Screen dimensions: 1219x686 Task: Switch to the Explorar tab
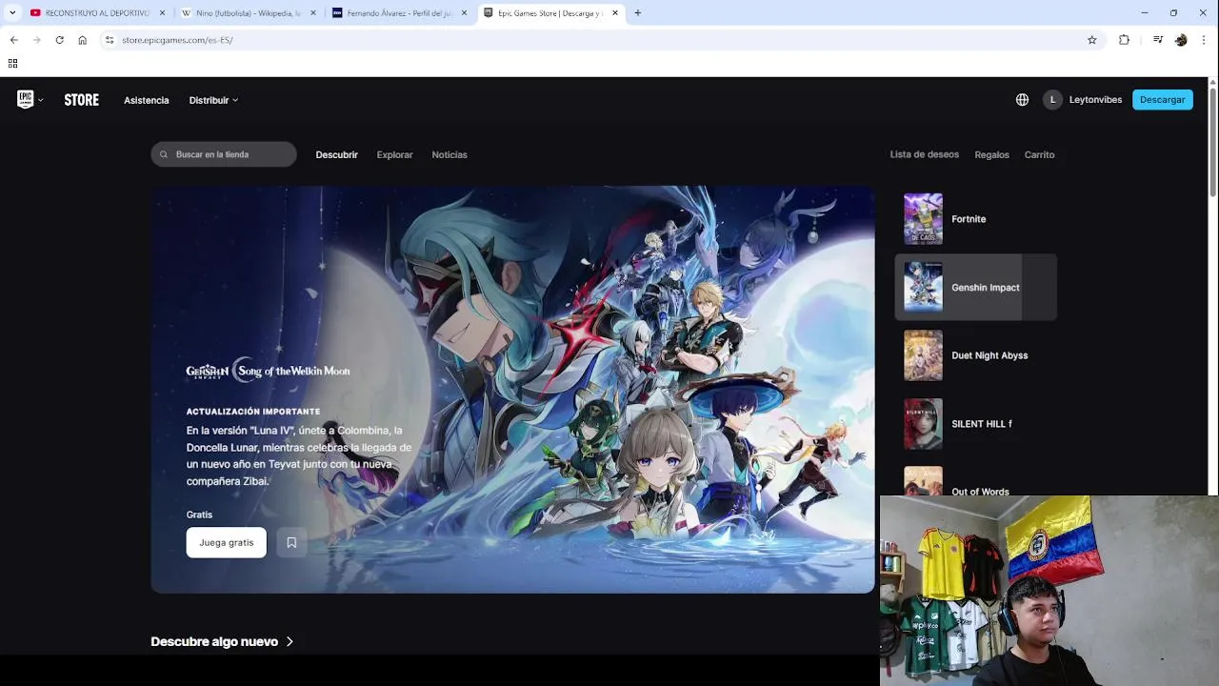[394, 154]
